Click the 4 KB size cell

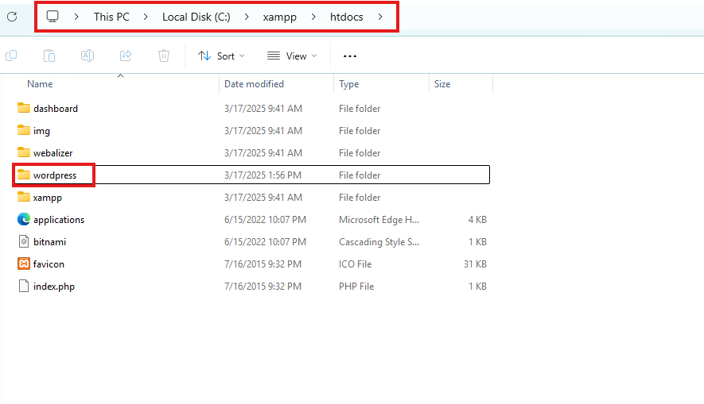(478, 220)
